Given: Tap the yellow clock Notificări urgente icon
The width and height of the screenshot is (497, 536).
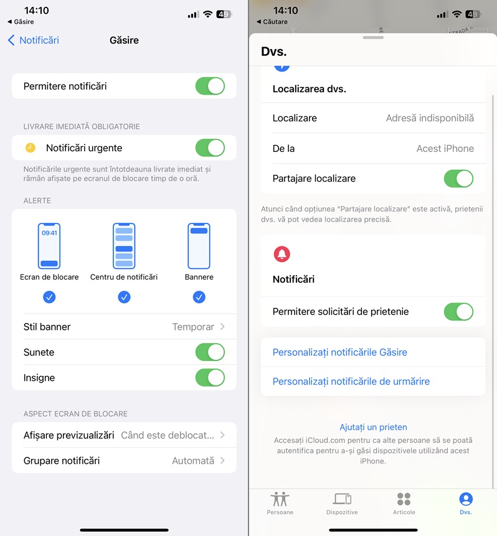Looking at the screenshot, I should tap(31, 148).
